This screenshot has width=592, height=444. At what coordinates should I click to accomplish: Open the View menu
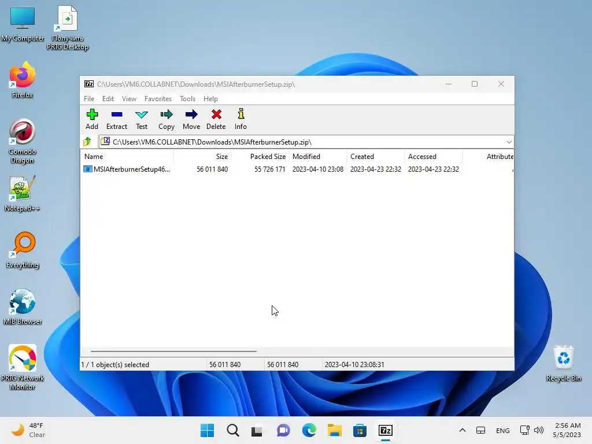click(129, 98)
